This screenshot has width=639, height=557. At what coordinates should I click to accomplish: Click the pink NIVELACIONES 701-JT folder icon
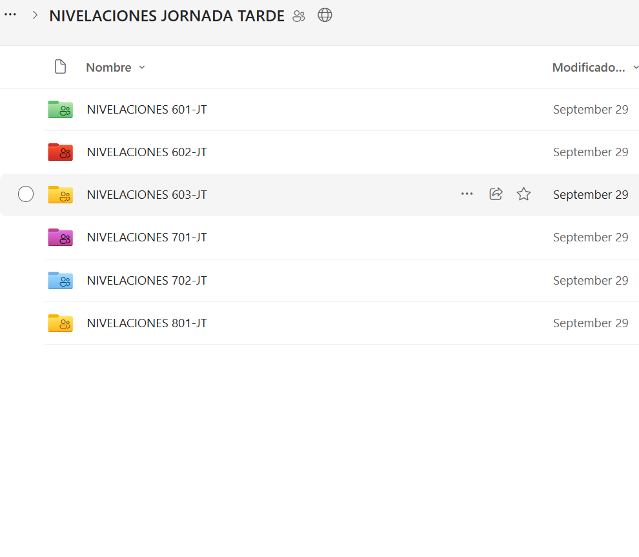pyautogui.click(x=60, y=238)
